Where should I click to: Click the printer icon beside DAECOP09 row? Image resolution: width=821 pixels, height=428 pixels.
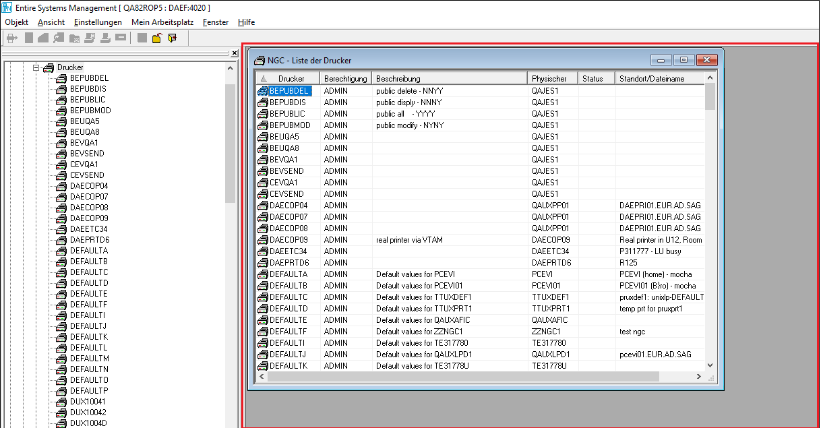tap(263, 240)
